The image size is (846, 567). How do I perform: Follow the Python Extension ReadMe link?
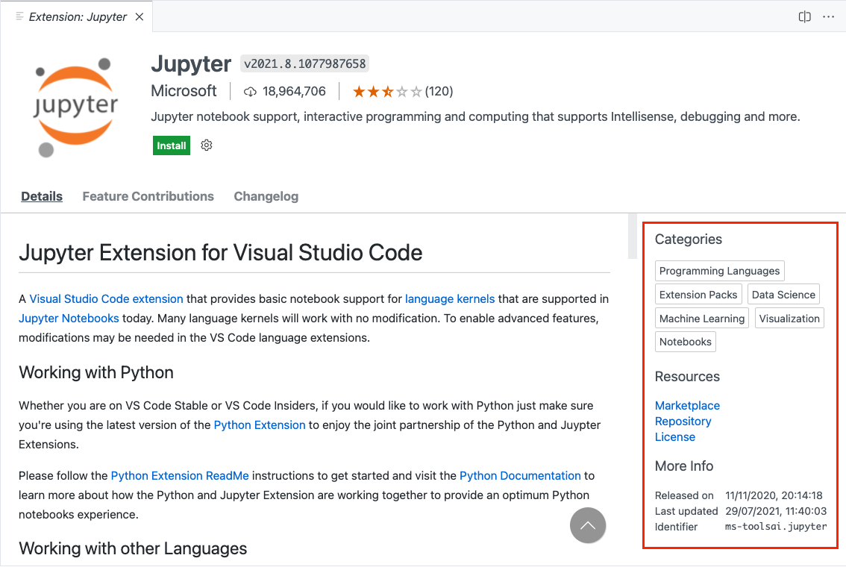[180, 475]
